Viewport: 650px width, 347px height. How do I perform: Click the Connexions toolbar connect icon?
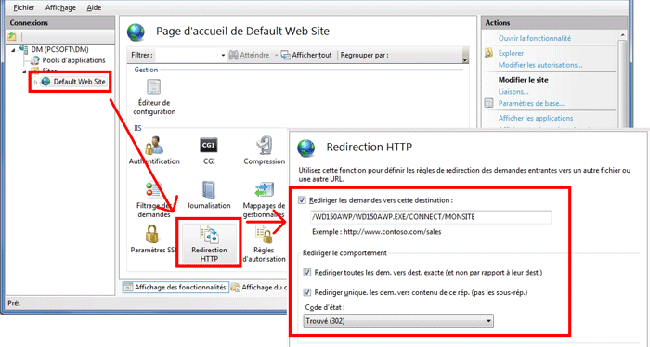point(12,36)
